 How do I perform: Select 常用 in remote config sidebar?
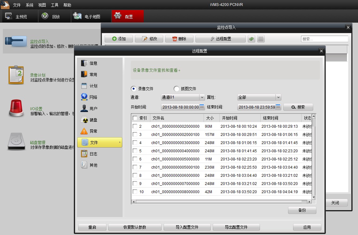point(100,75)
